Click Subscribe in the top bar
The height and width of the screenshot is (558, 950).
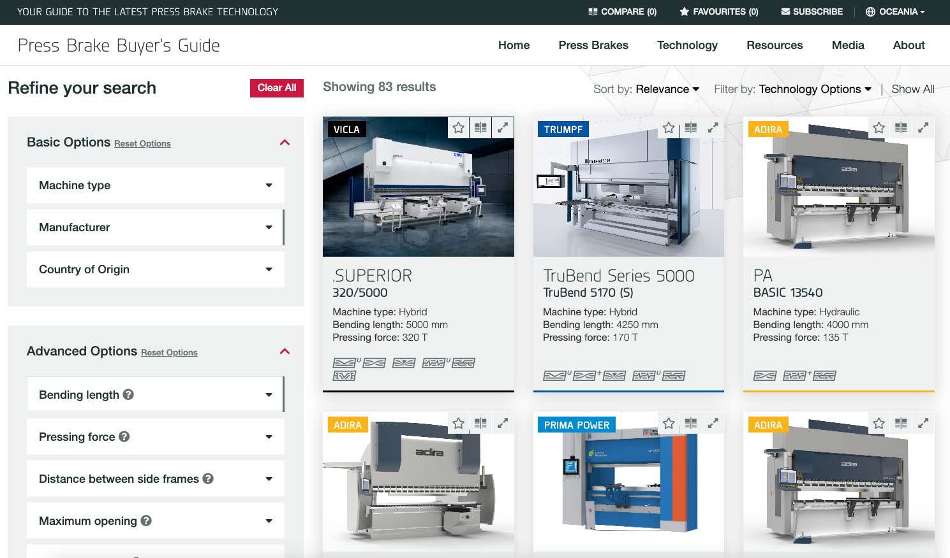(812, 11)
